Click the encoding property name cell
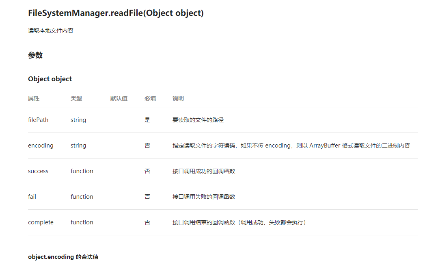Viewport: 423px width, 265px height. coord(41,146)
